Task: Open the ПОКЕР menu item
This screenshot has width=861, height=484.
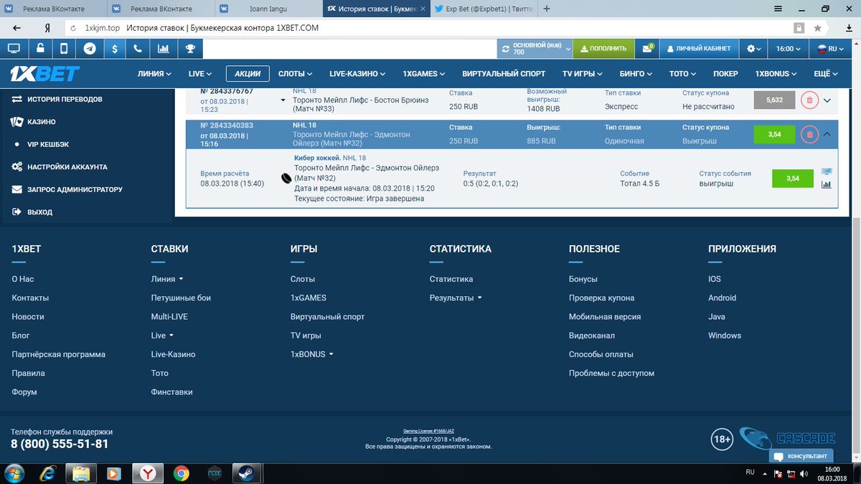Action: click(725, 73)
